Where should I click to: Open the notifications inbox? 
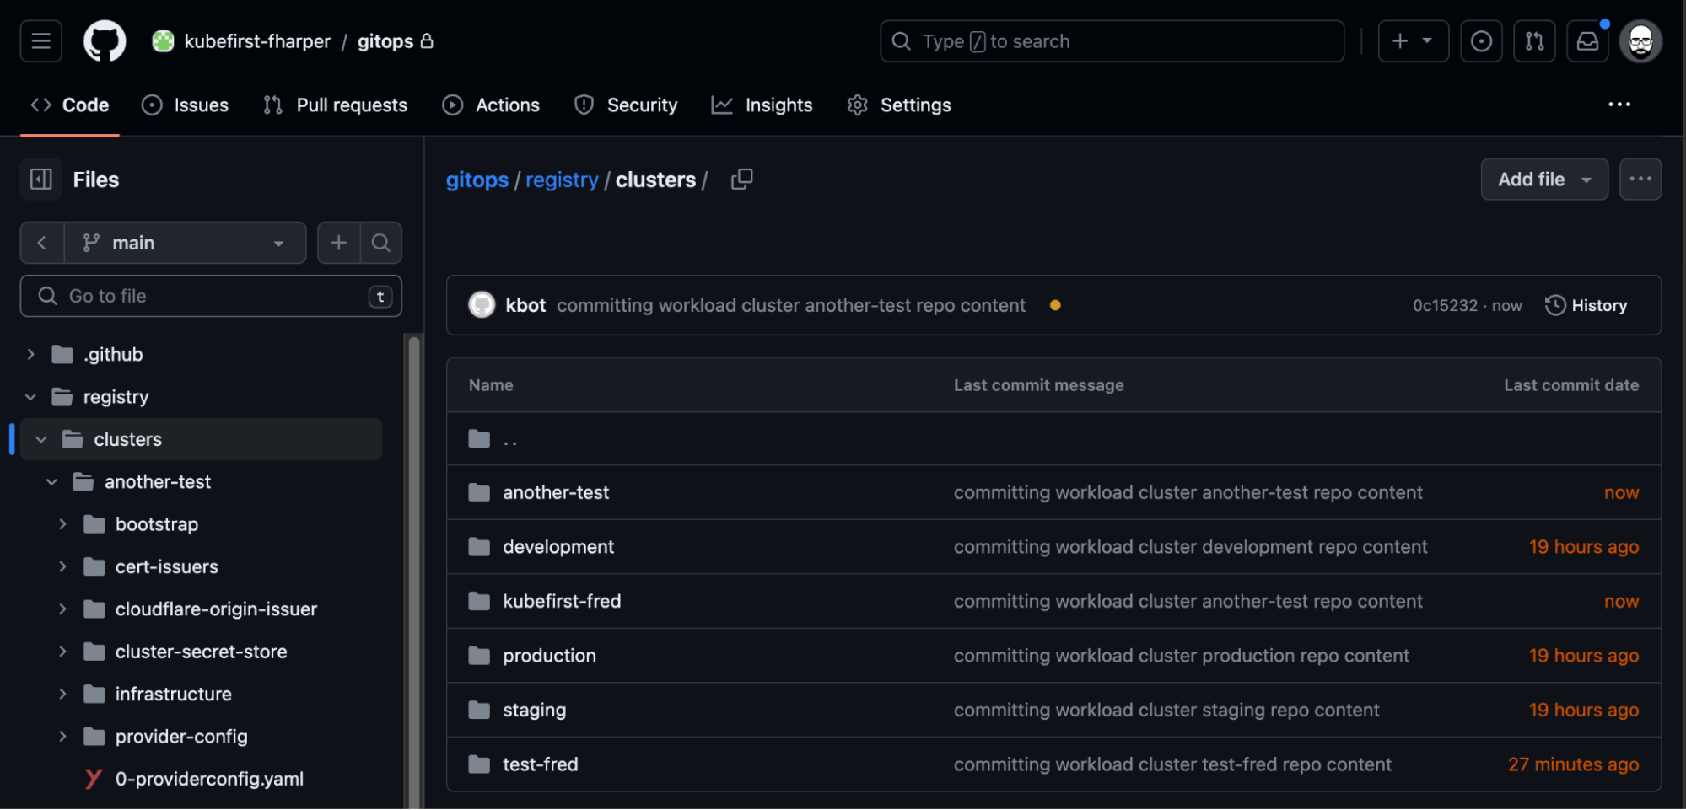(1587, 40)
